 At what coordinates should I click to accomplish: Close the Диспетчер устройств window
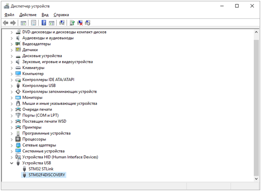coord(252,6)
